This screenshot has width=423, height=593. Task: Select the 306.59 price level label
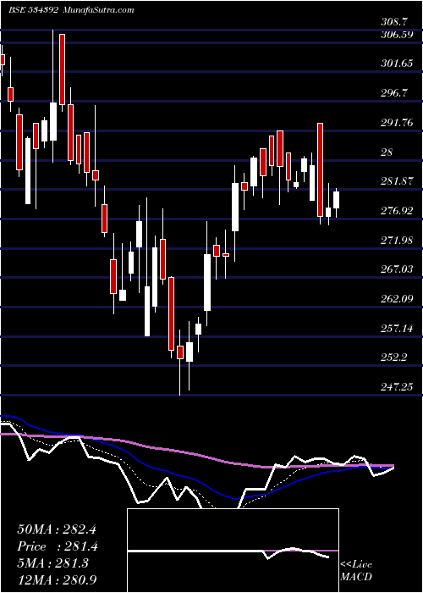[x=397, y=35]
